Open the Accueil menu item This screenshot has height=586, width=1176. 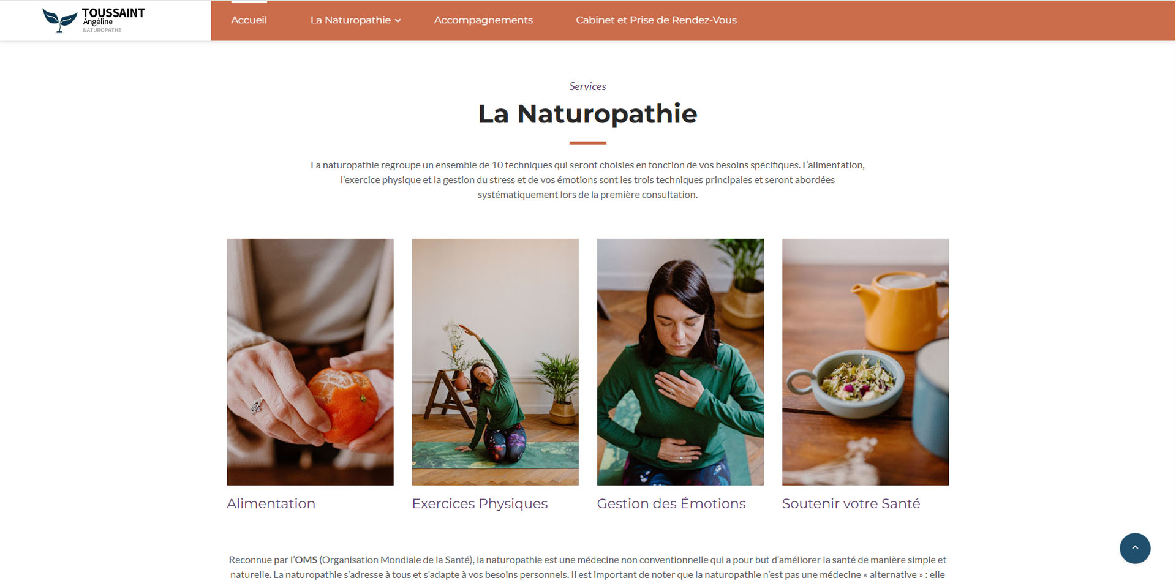(249, 20)
